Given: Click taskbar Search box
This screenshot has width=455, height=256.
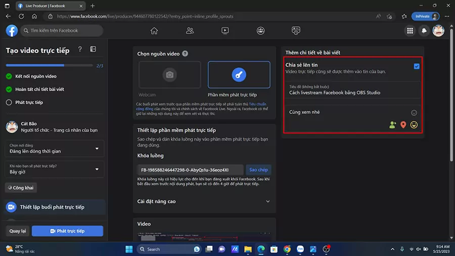Looking at the screenshot, I should (169, 249).
